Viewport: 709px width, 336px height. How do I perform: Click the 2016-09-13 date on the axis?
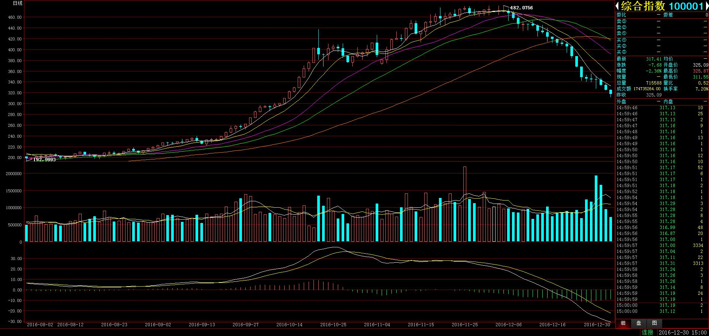[202, 325]
